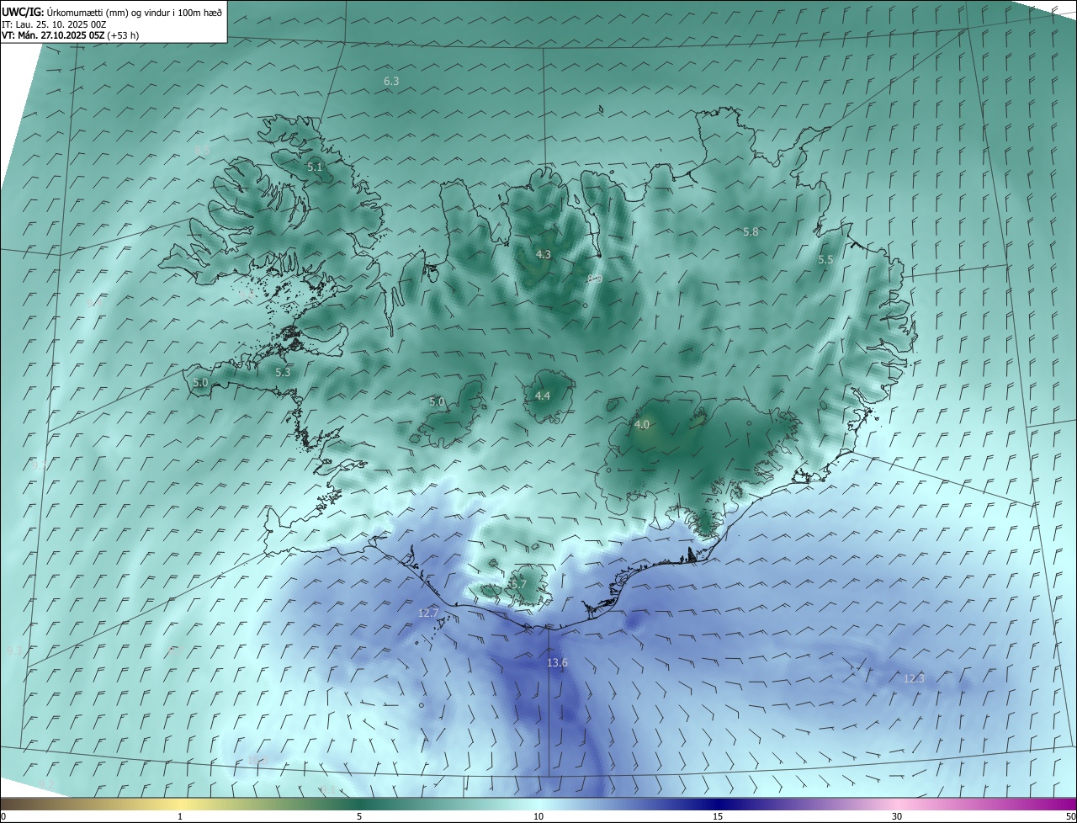Click the 13.6 value south of Iceland
The image size is (1077, 823).
coord(557,663)
